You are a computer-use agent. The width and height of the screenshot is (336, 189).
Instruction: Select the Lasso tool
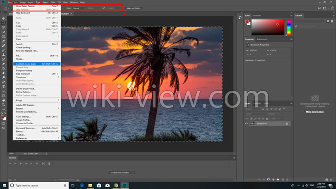tap(3, 27)
